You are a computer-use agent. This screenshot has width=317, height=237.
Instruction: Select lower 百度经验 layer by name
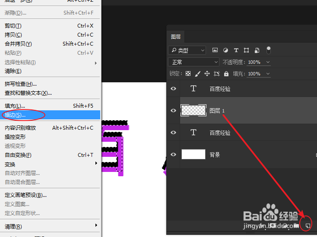[x=220, y=133]
